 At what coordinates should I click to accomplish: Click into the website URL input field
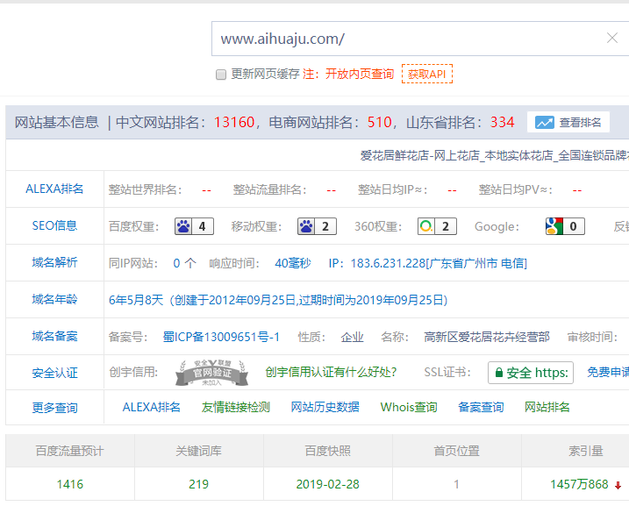404,39
